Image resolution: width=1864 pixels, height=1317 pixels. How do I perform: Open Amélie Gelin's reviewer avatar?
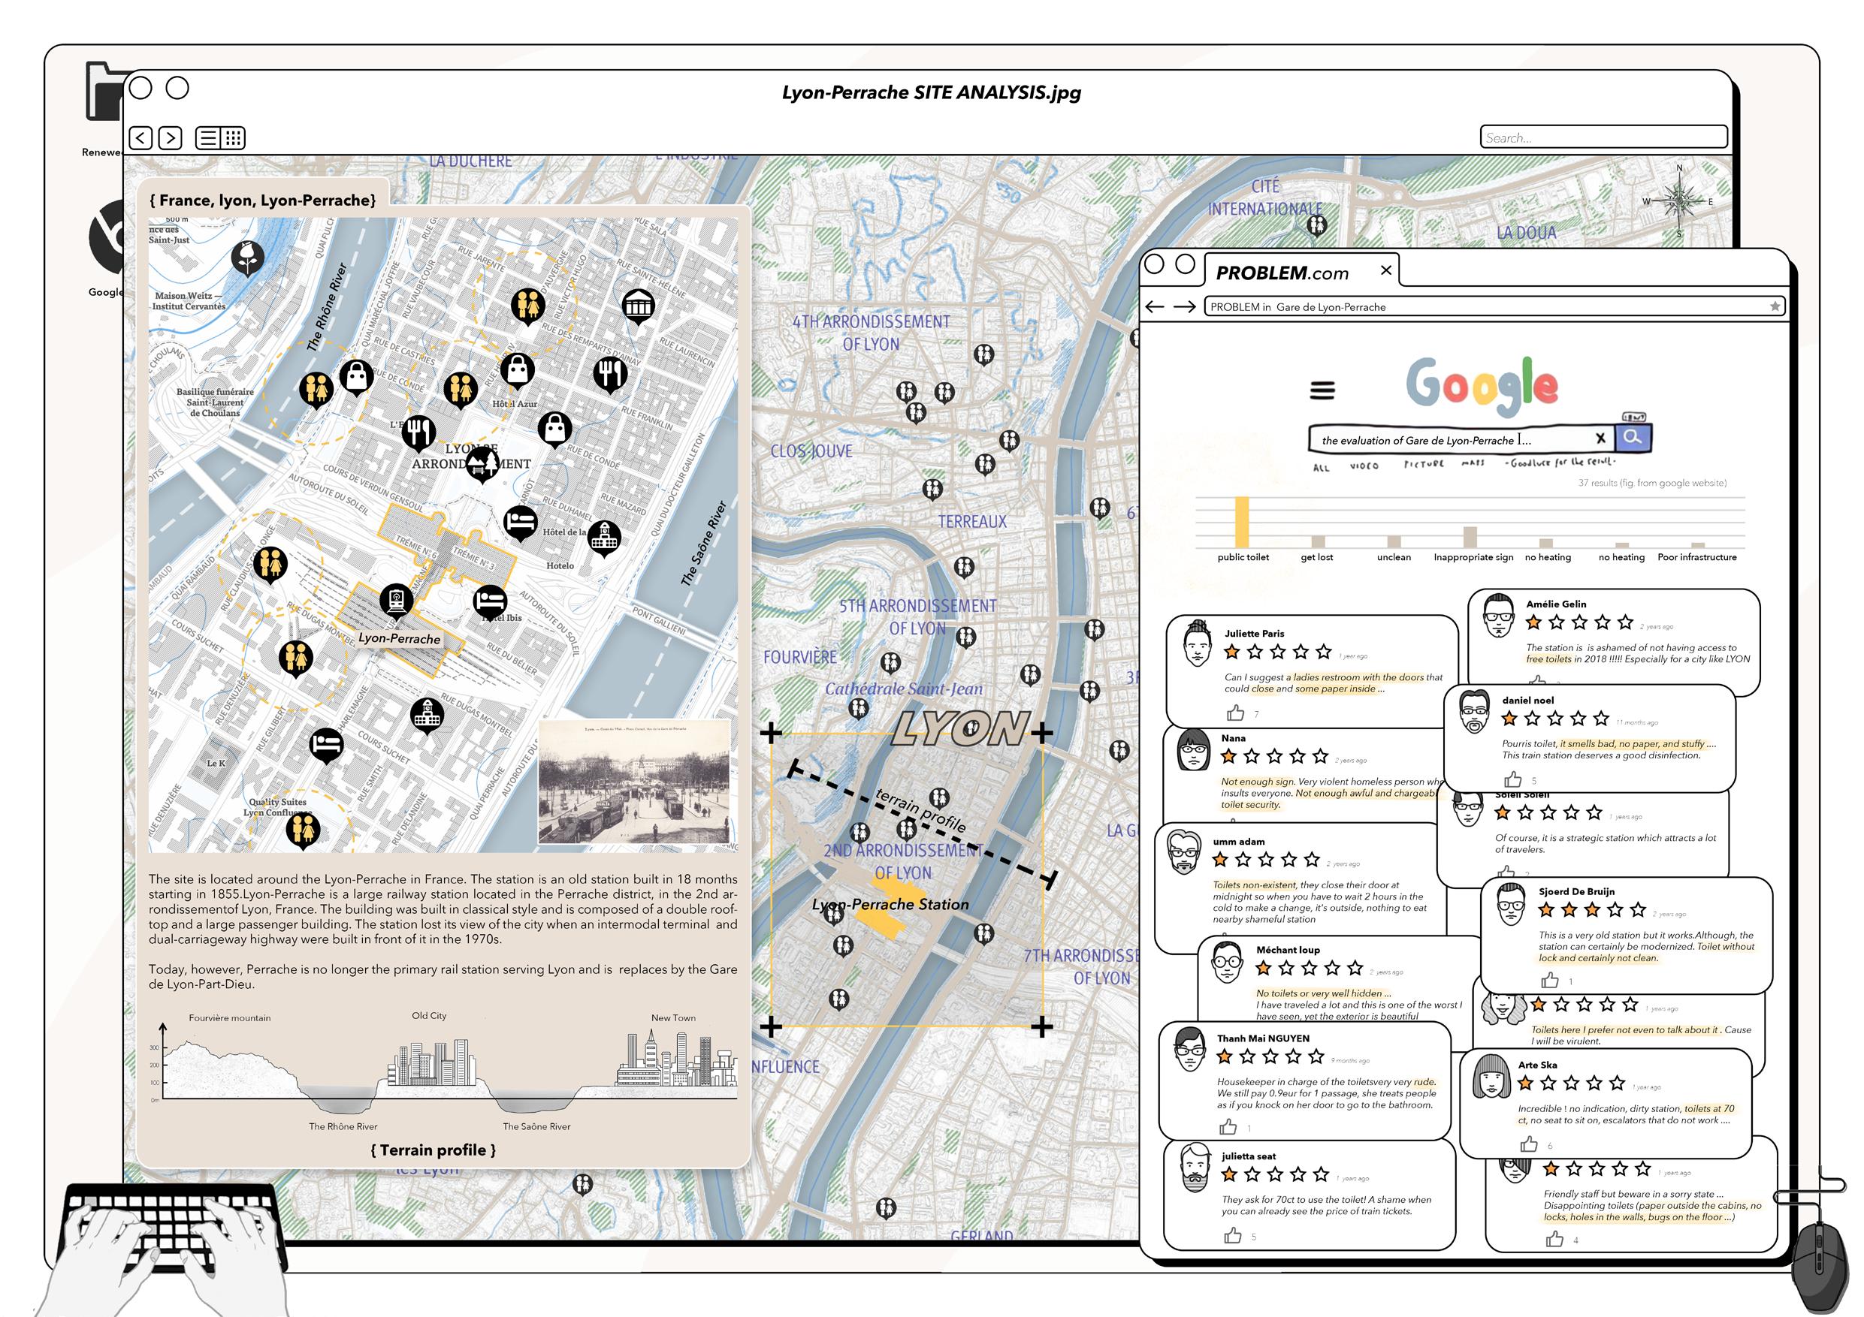1499,616
